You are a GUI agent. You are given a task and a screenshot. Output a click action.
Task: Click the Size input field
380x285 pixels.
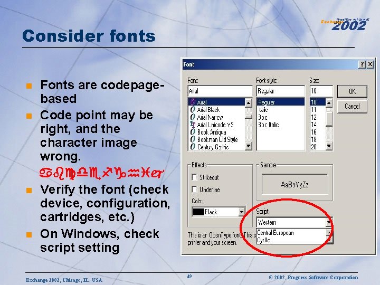pyautogui.click(x=321, y=91)
